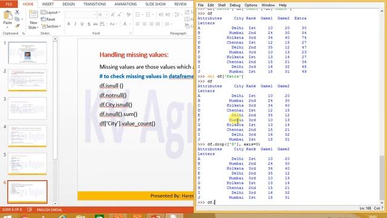This screenshot has height=218, width=387.
Task: Click the Columns icon in Paragraph group
Action: click(167, 24)
